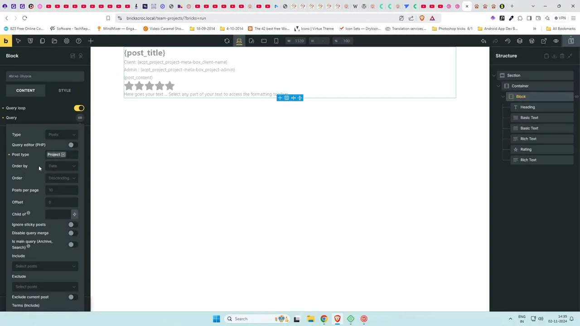The width and height of the screenshot is (580, 326).
Task: Turn on Ignore sticky posts
Action: tap(71, 224)
